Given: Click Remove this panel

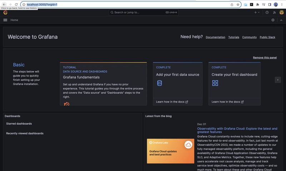Looking at the screenshot, I should [265, 57].
